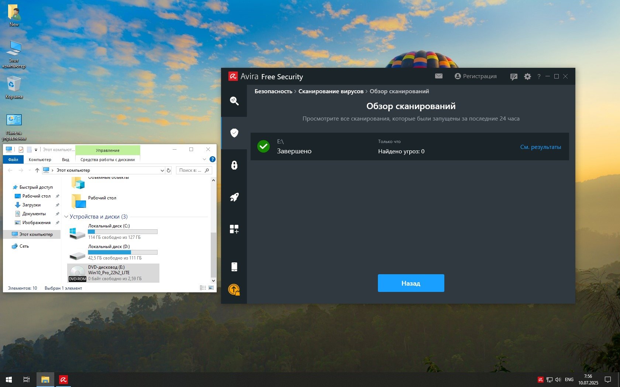This screenshot has height=387, width=620.
Task: Select Локальный диск (C:)
Action: point(113,232)
